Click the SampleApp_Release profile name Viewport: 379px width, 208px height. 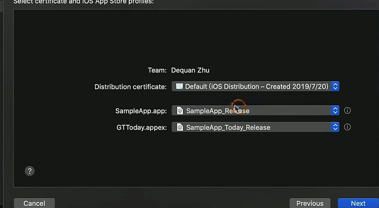pyautogui.click(x=218, y=111)
